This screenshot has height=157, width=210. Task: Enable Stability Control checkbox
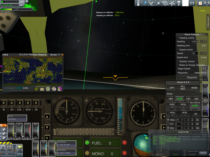178,61
